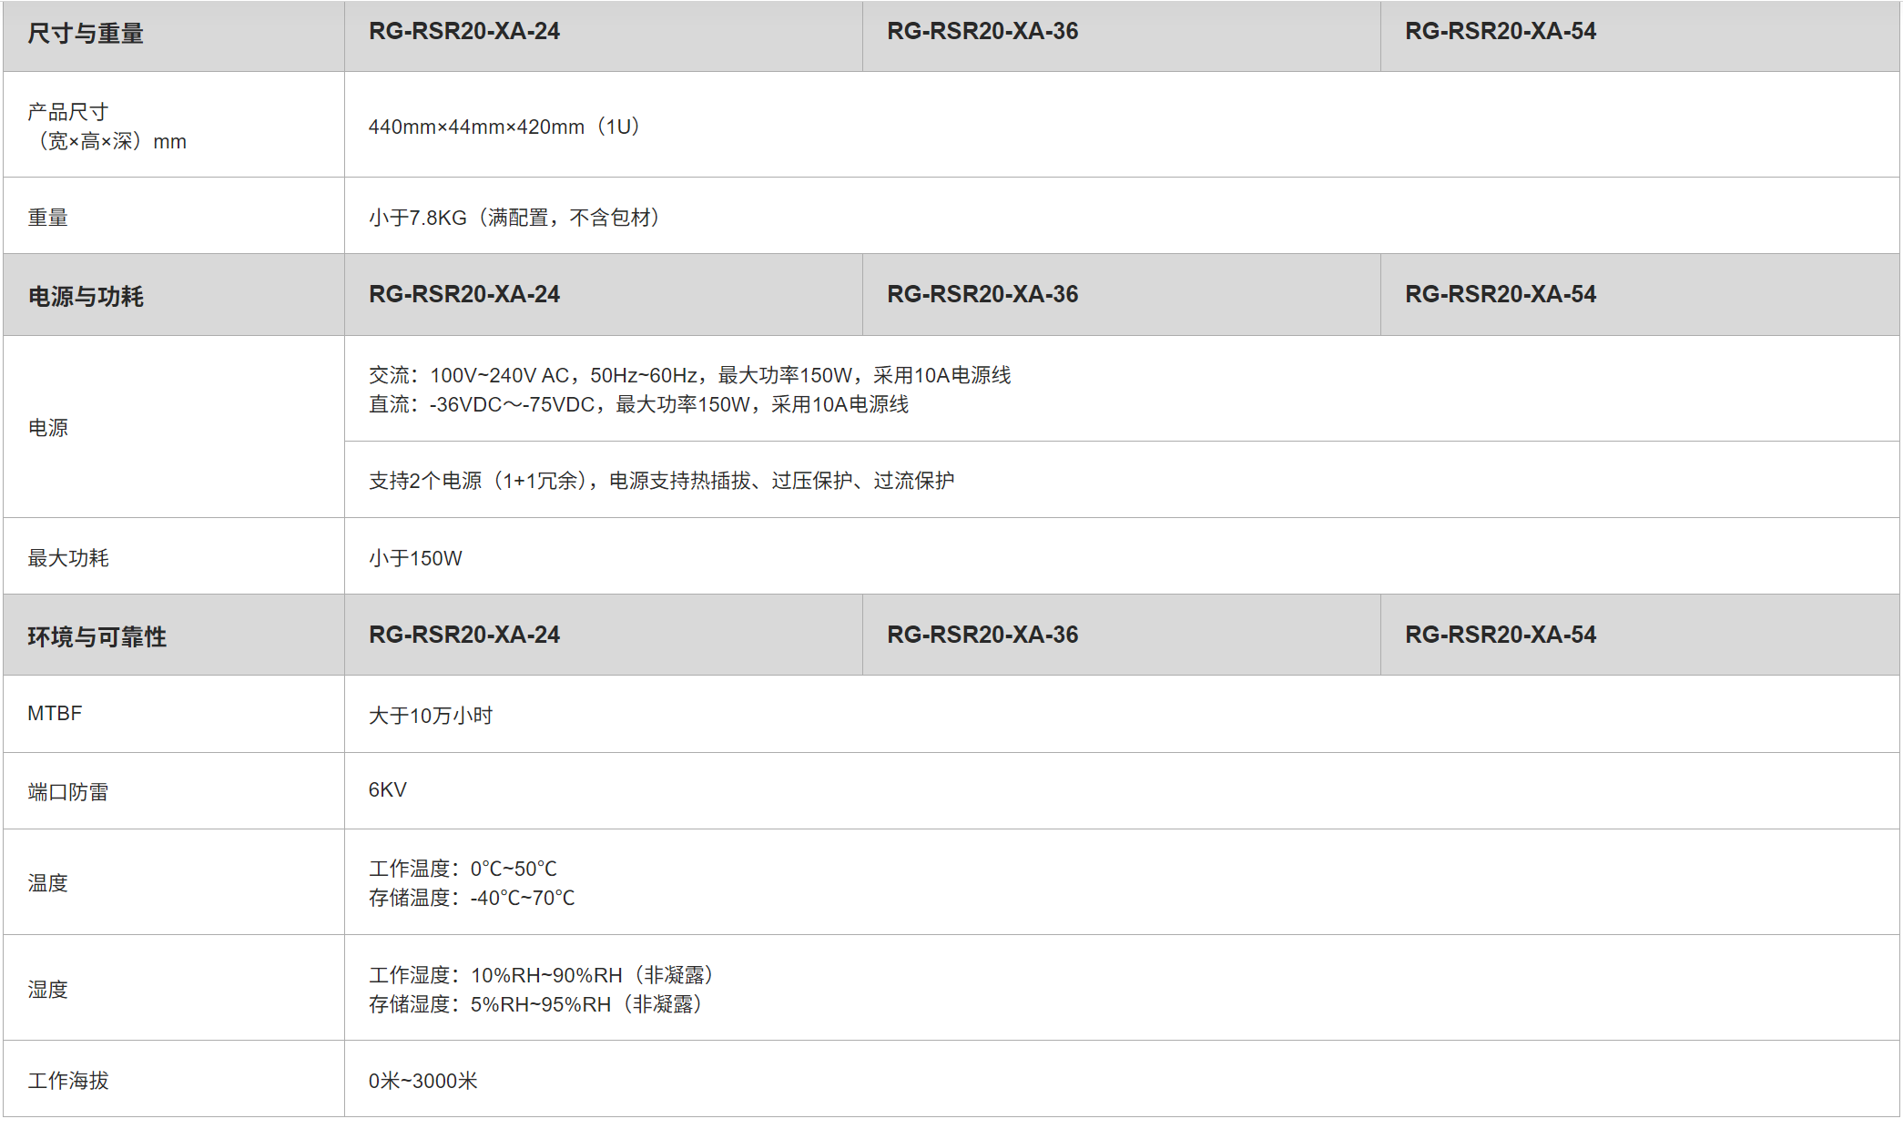Click the 6KV port lightning protection value

click(x=387, y=790)
